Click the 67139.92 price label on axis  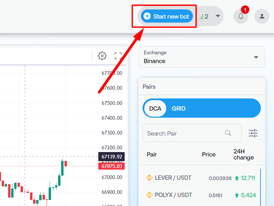[x=111, y=157]
